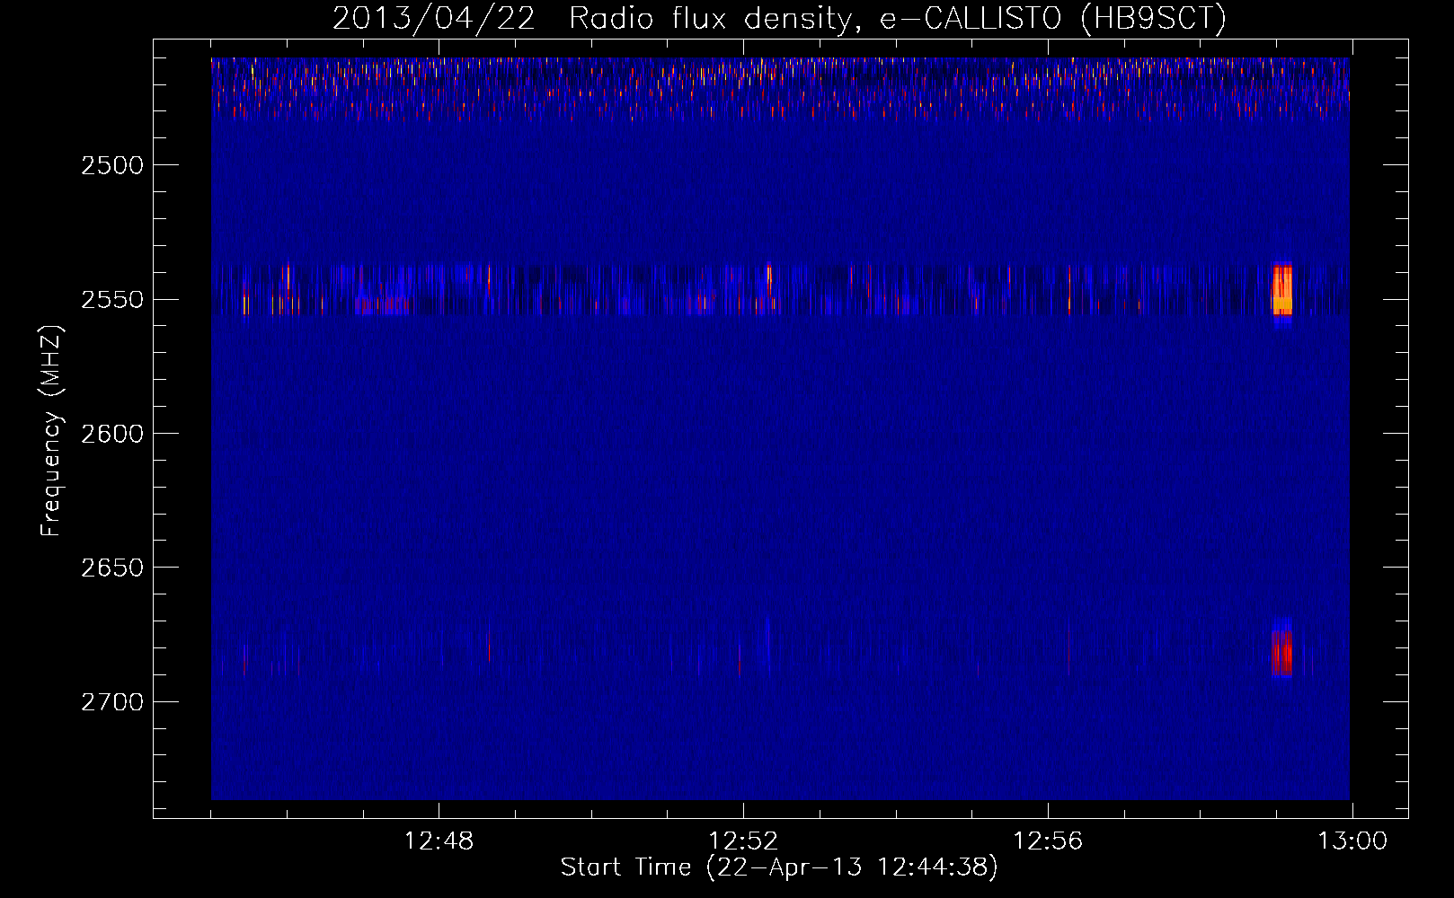
Task: Click the bright orange burst near 2550 MHz
Action: coord(1282,290)
